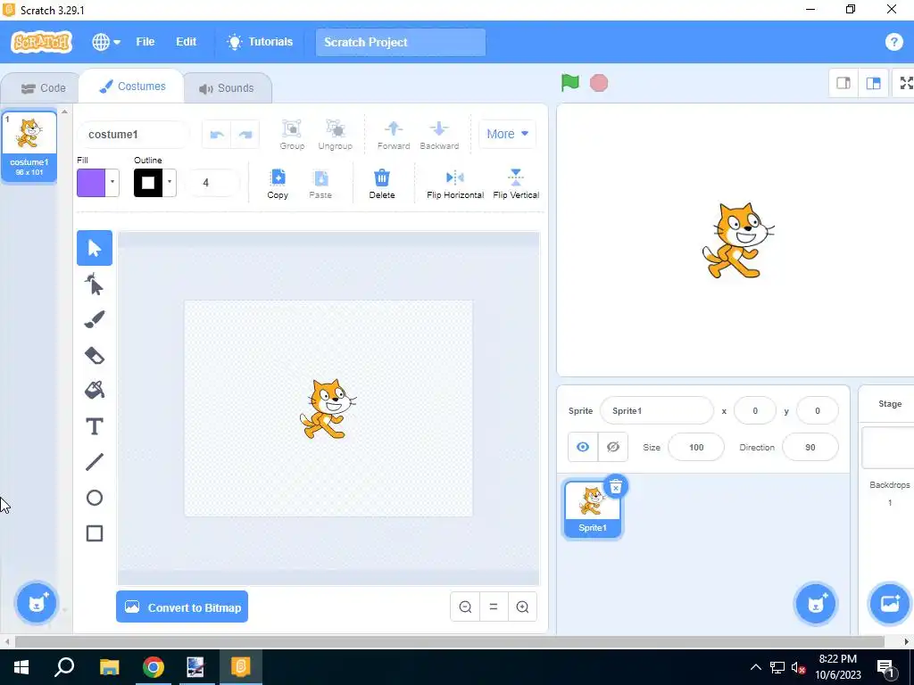Select the costume1 thumbnail
Image resolution: width=914 pixels, height=685 pixels.
[x=29, y=146]
